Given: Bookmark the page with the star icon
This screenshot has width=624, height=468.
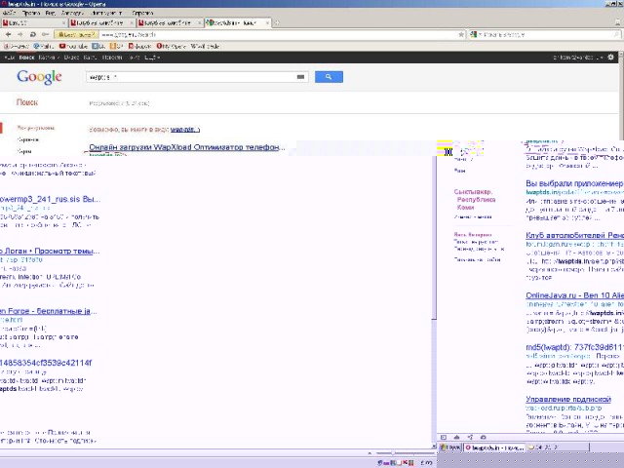Looking at the screenshot, I should point(461,35).
